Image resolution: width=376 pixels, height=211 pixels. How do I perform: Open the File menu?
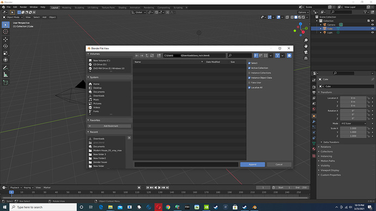point(9,7)
